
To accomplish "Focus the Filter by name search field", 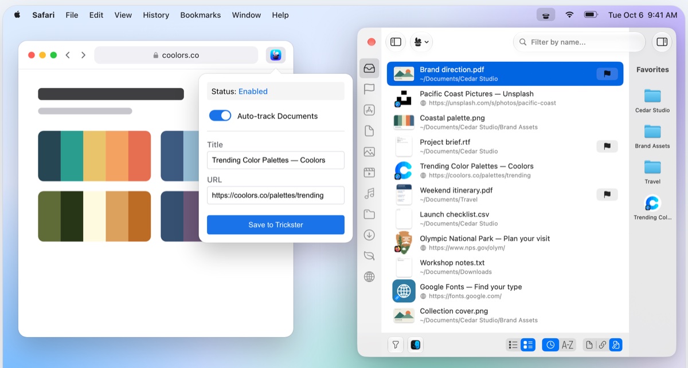I will click(579, 42).
